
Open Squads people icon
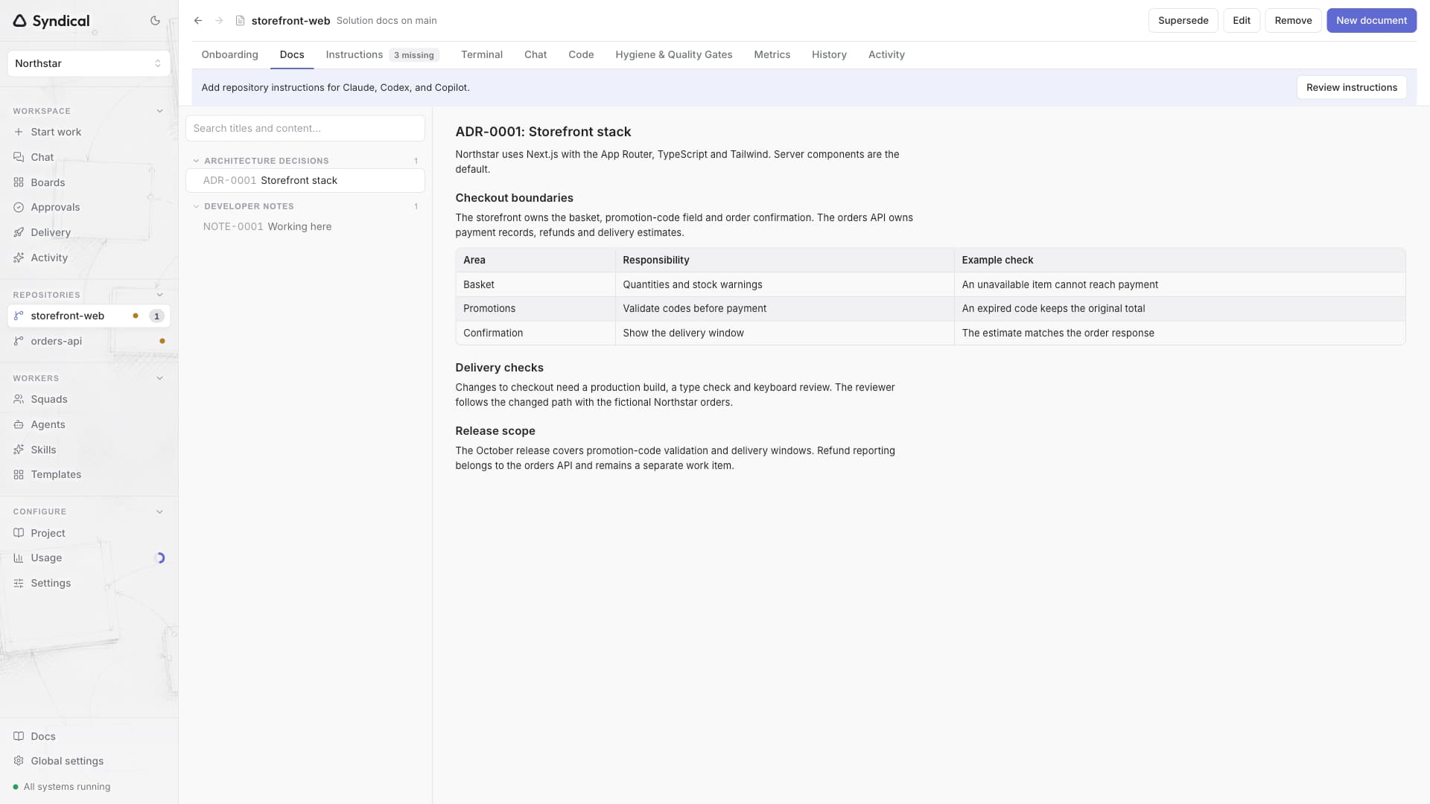(19, 399)
